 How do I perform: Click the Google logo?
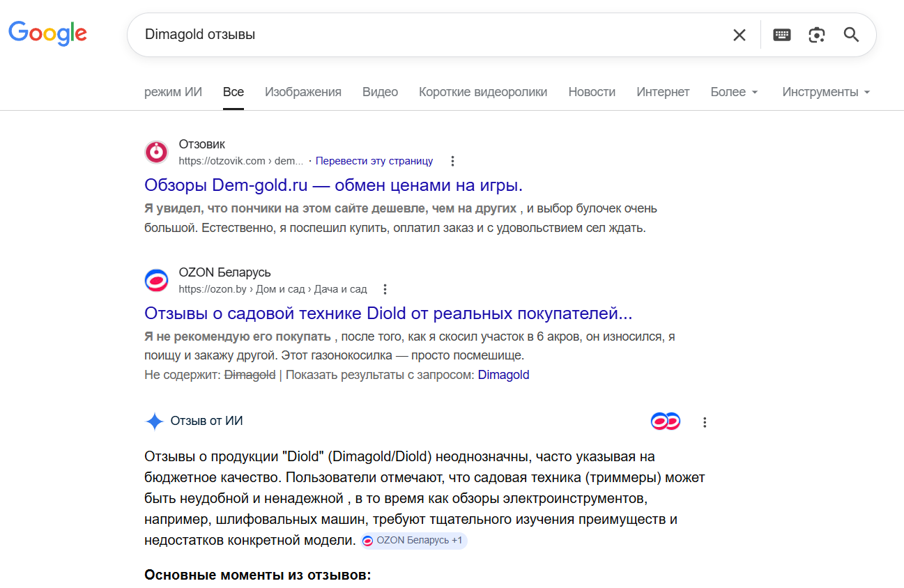coord(47,33)
